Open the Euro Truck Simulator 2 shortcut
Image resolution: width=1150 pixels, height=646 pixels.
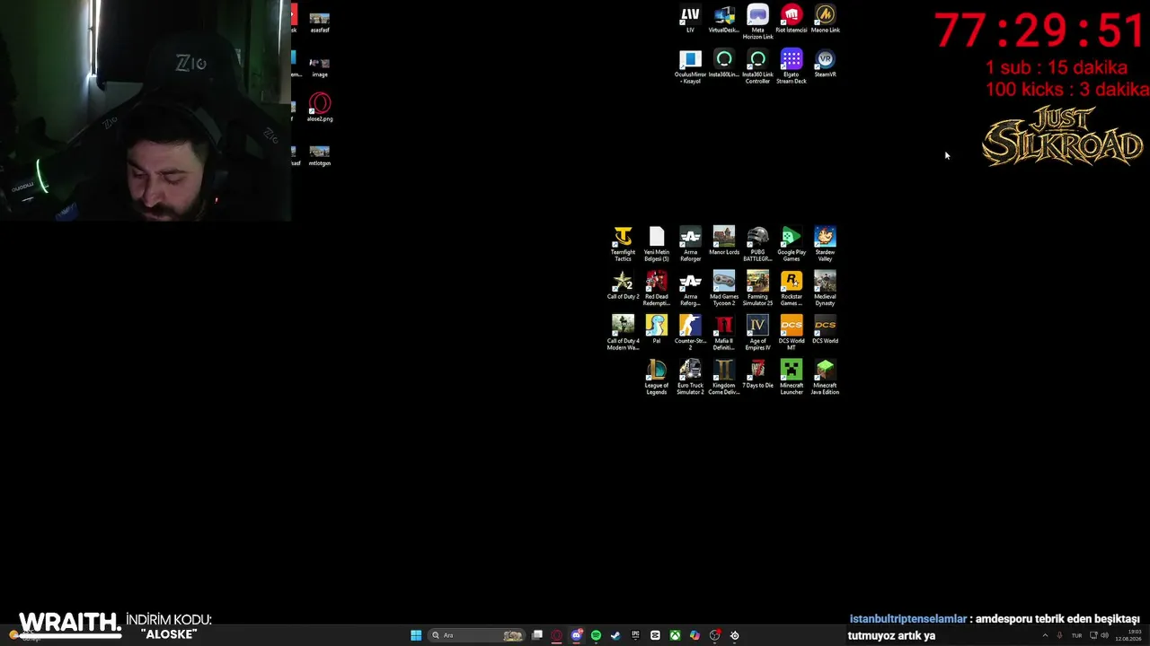point(690,378)
